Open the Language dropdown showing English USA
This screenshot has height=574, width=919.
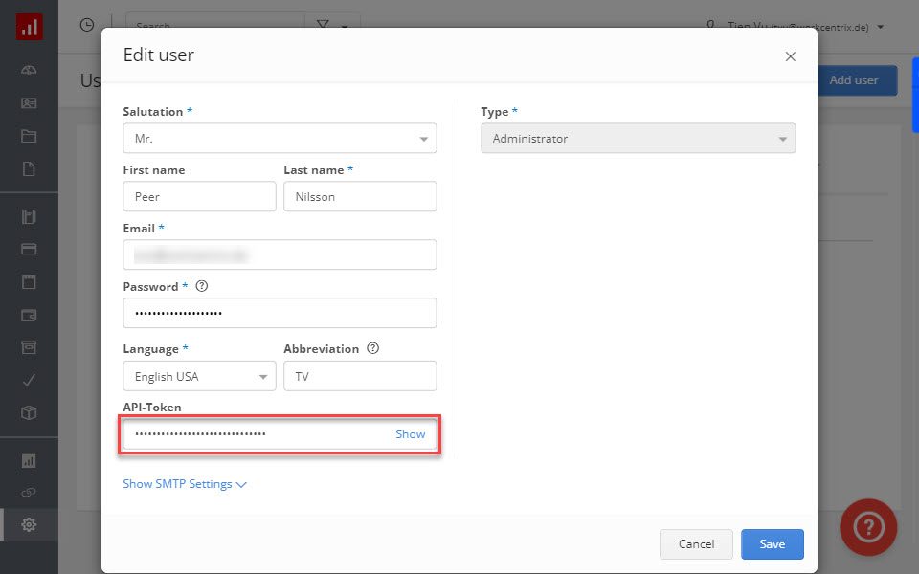pos(199,376)
